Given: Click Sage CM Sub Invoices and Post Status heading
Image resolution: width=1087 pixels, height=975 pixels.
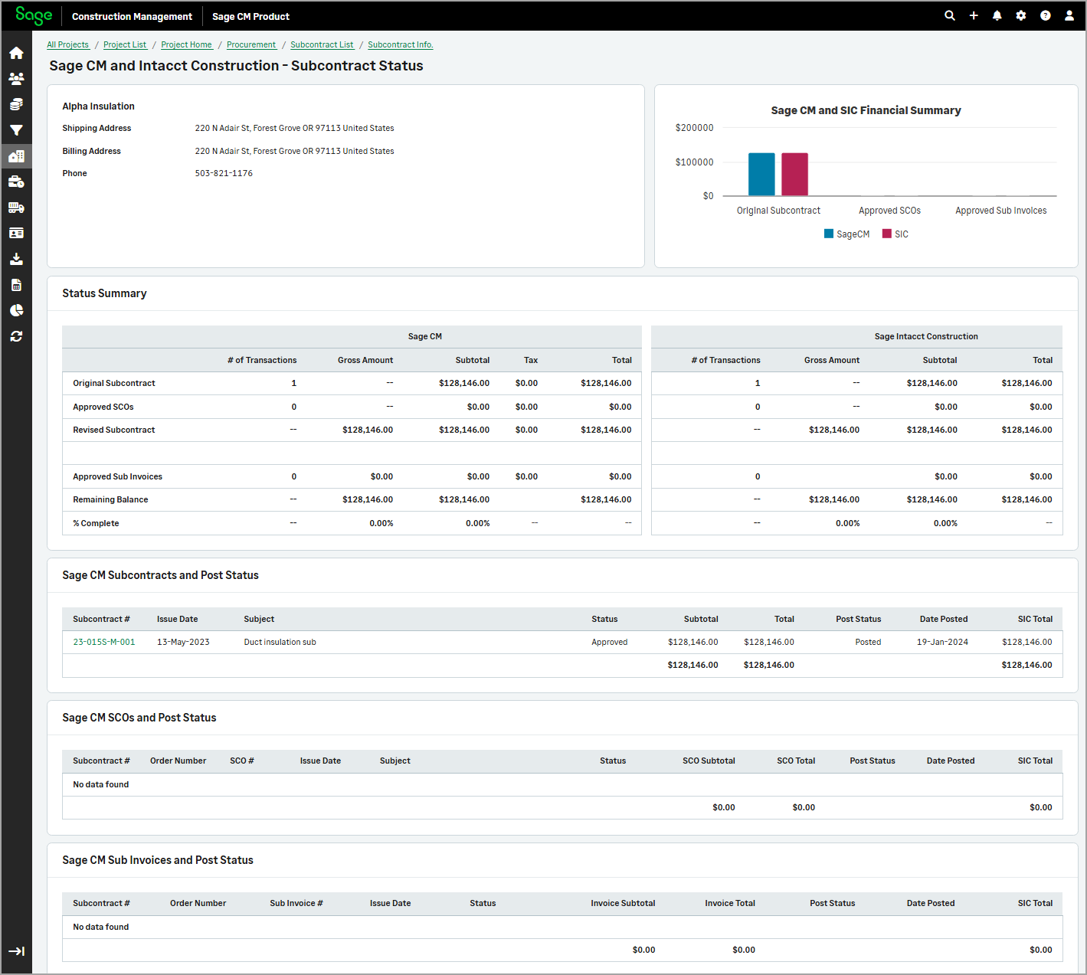Looking at the screenshot, I should click(x=157, y=860).
